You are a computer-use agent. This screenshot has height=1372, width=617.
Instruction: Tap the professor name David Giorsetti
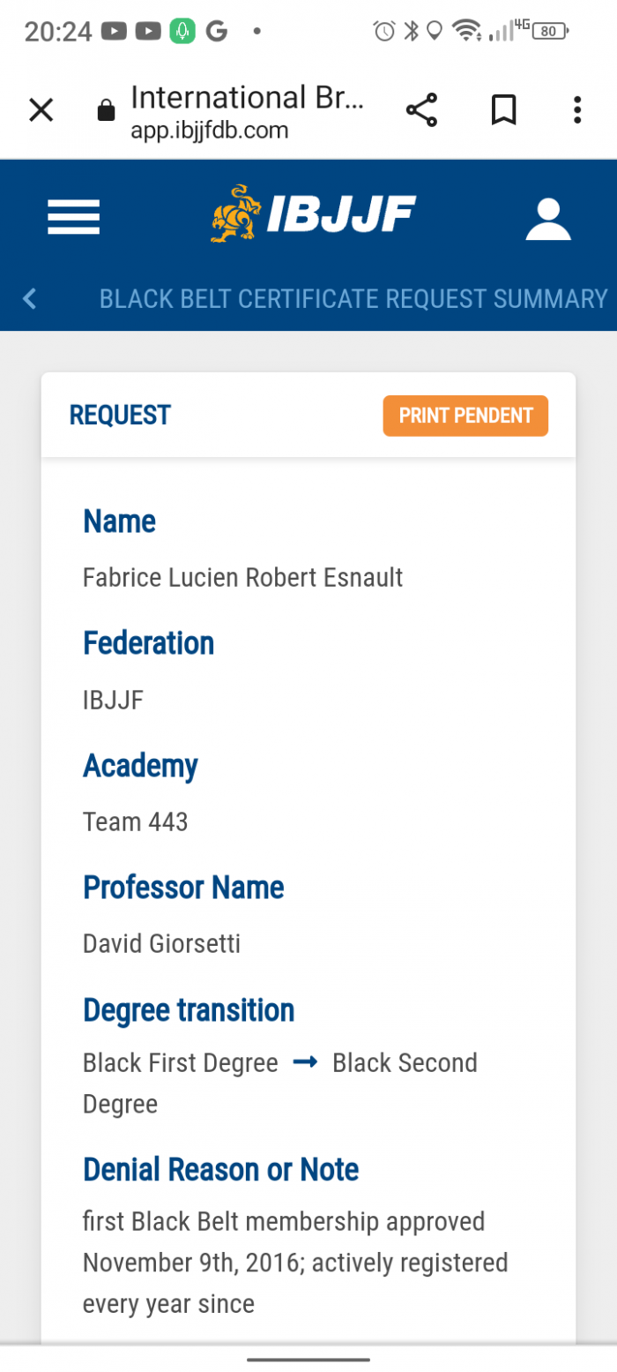161,944
